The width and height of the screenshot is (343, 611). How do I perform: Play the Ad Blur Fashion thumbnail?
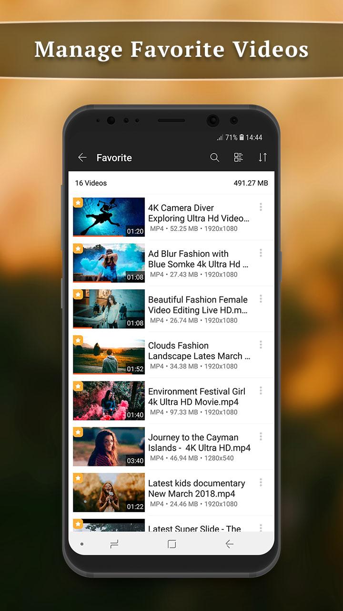point(109,263)
